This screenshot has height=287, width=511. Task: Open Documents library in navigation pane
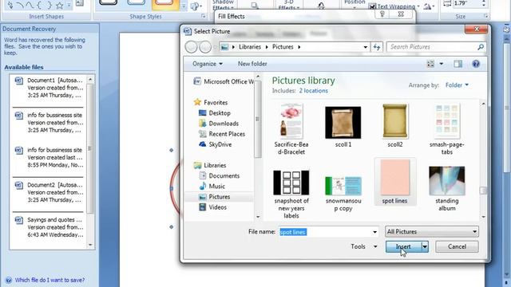click(220, 175)
